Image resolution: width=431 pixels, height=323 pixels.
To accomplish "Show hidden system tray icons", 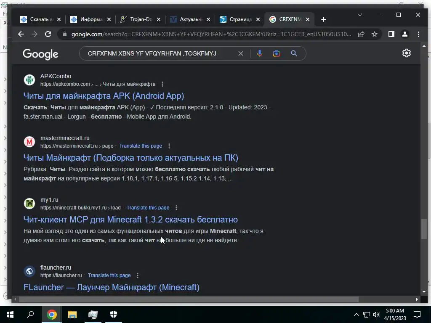I will (356, 315).
